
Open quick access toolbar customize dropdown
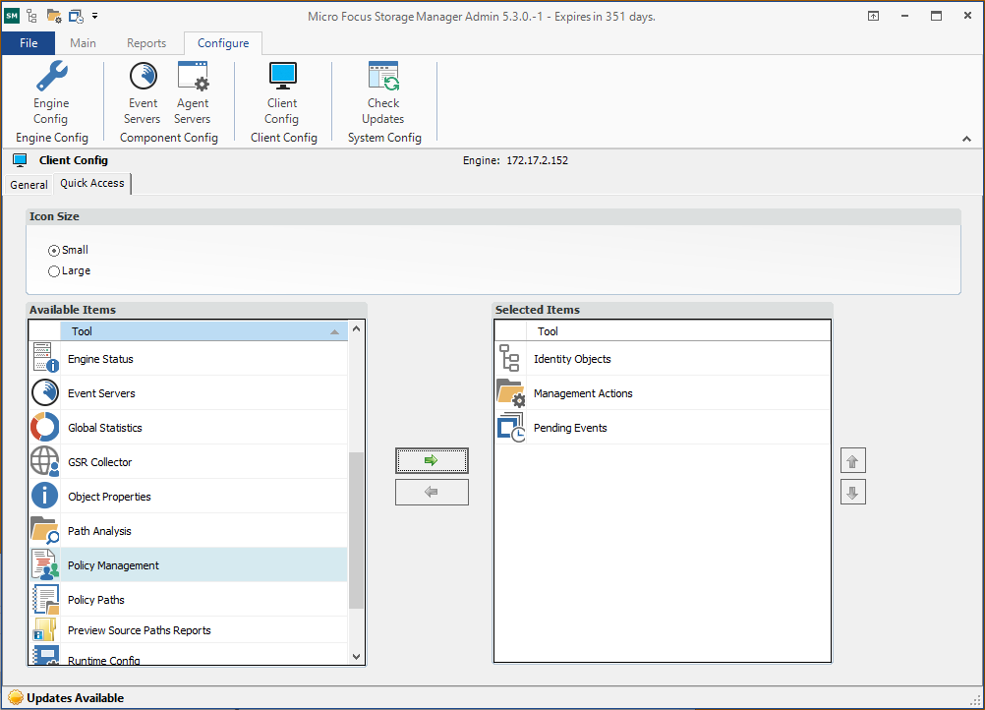click(x=95, y=16)
